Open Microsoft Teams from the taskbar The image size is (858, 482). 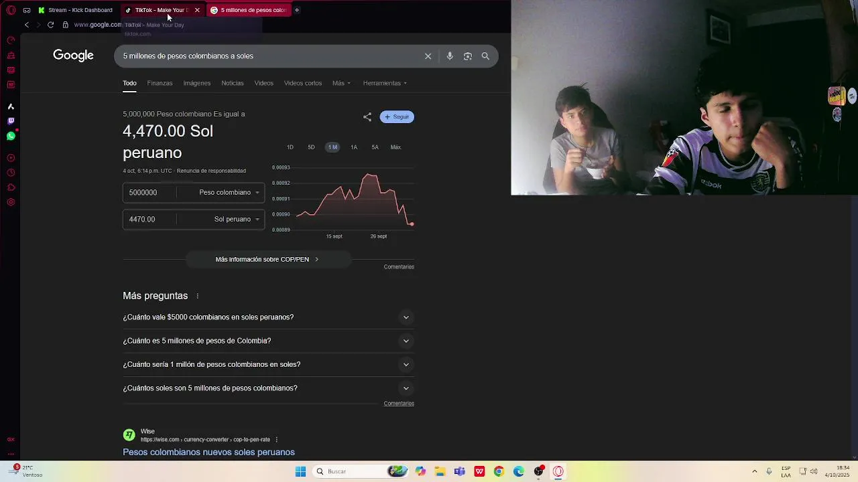pos(459,471)
